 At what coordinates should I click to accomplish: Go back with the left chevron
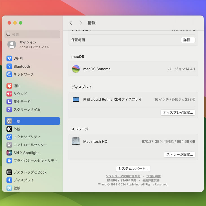coord(71,23)
